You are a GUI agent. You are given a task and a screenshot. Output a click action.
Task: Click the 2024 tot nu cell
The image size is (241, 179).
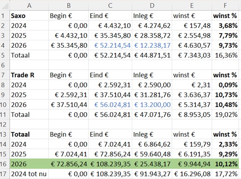[29, 174]
